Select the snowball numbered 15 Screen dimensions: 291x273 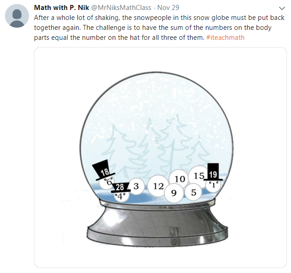coord(199,176)
